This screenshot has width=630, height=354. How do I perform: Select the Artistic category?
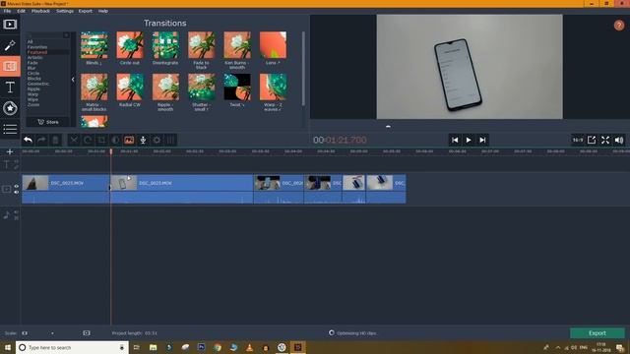coord(35,57)
